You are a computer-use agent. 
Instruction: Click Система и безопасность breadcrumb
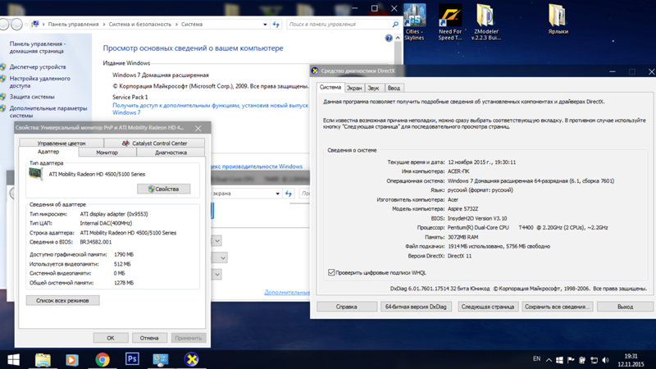click(139, 25)
